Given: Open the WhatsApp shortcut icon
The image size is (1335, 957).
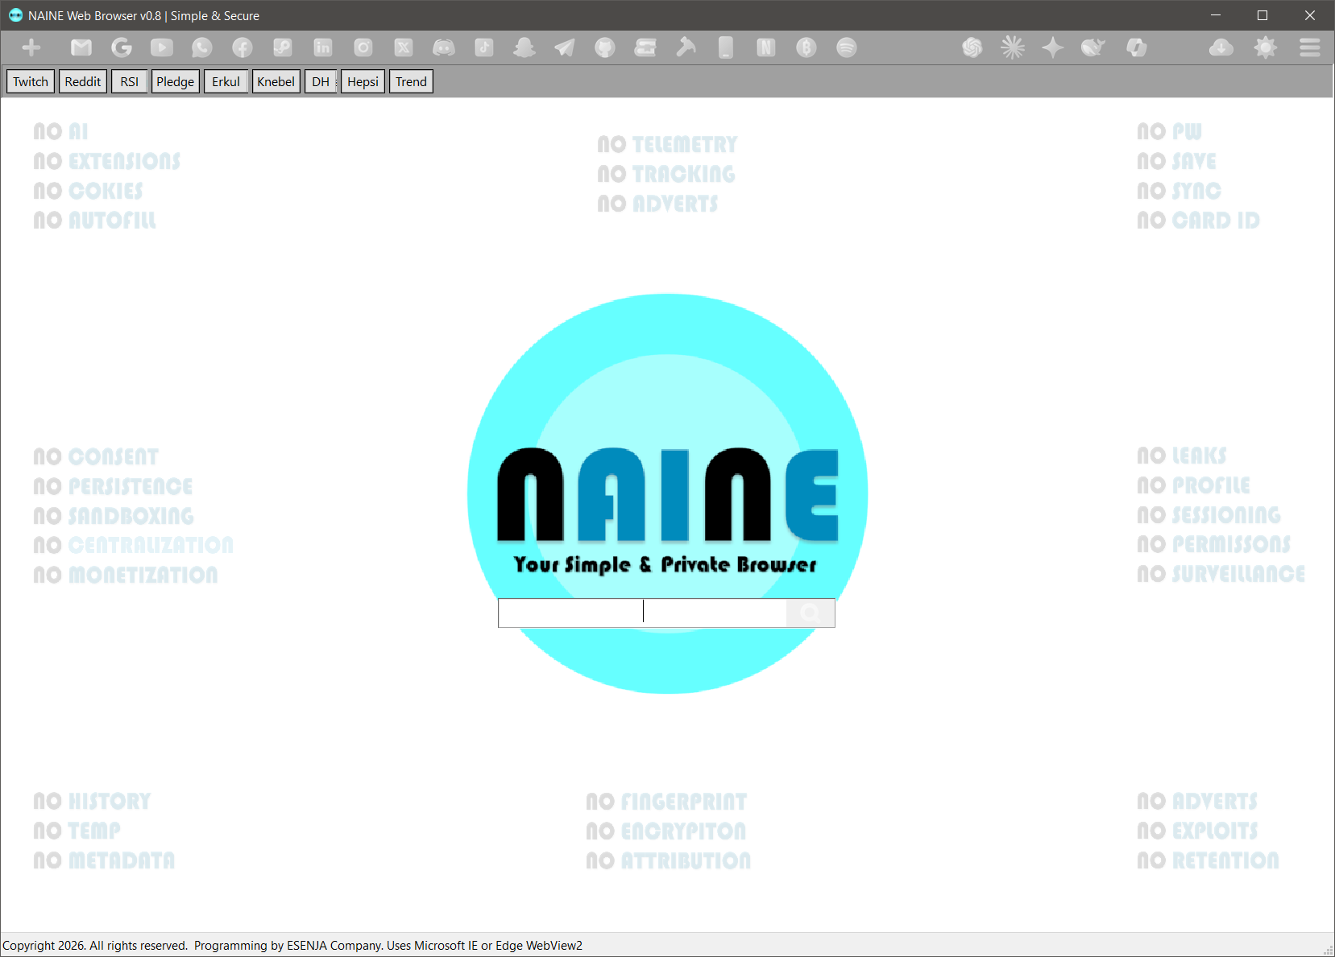Looking at the screenshot, I should [202, 47].
